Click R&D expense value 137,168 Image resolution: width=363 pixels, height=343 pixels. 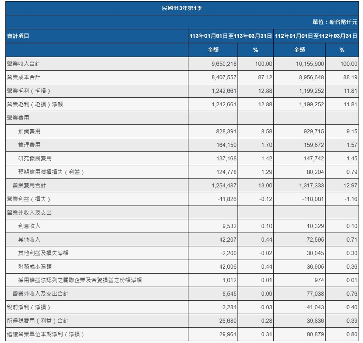click(x=226, y=158)
